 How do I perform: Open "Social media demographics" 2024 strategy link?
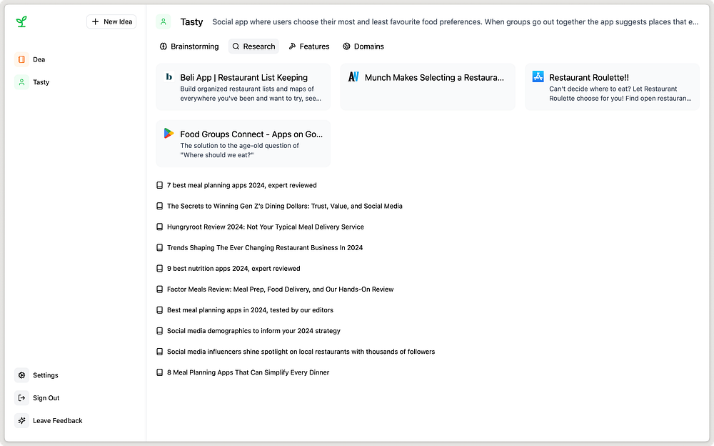(253, 331)
